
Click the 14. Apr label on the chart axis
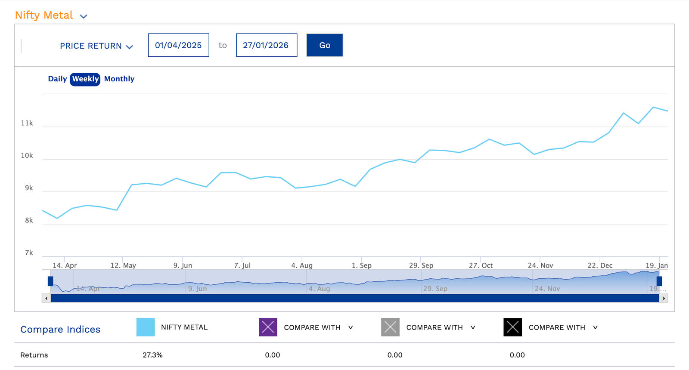[x=65, y=265]
